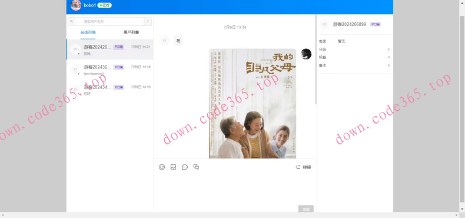Image resolution: width=465 pixels, height=218 pixels.
Task: Switch to the 会话列表 tab
Action: click(x=88, y=32)
